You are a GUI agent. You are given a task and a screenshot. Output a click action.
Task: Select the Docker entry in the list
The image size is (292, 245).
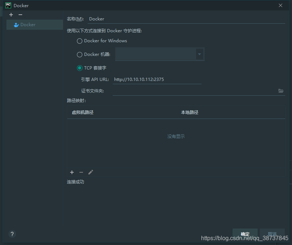[x=35, y=25]
